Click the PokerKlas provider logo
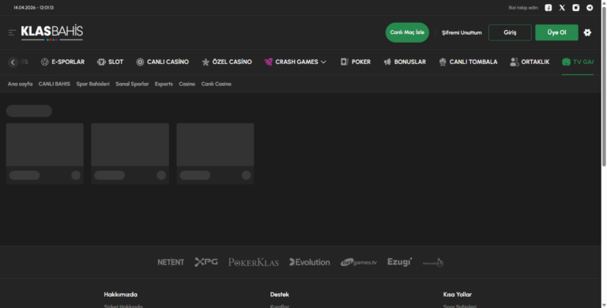This screenshot has height=308, width=607. pyautogui.click(x=254, y=262)
